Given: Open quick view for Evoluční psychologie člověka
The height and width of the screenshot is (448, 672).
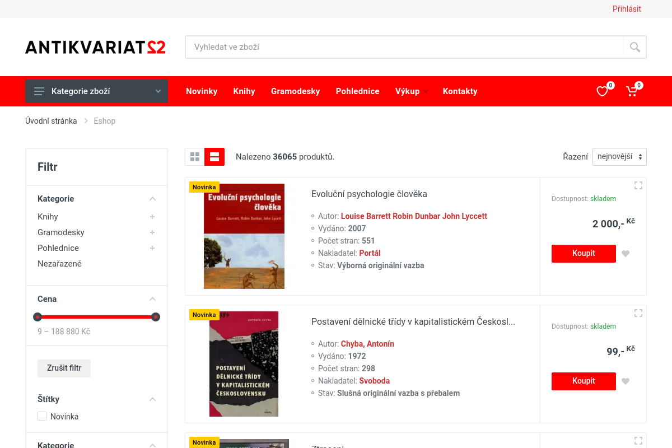Looking at the screenshot, I should [638, 185].
